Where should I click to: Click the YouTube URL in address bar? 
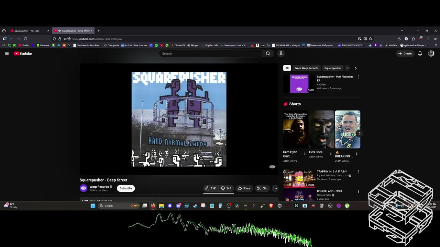(x=97, y=39)
